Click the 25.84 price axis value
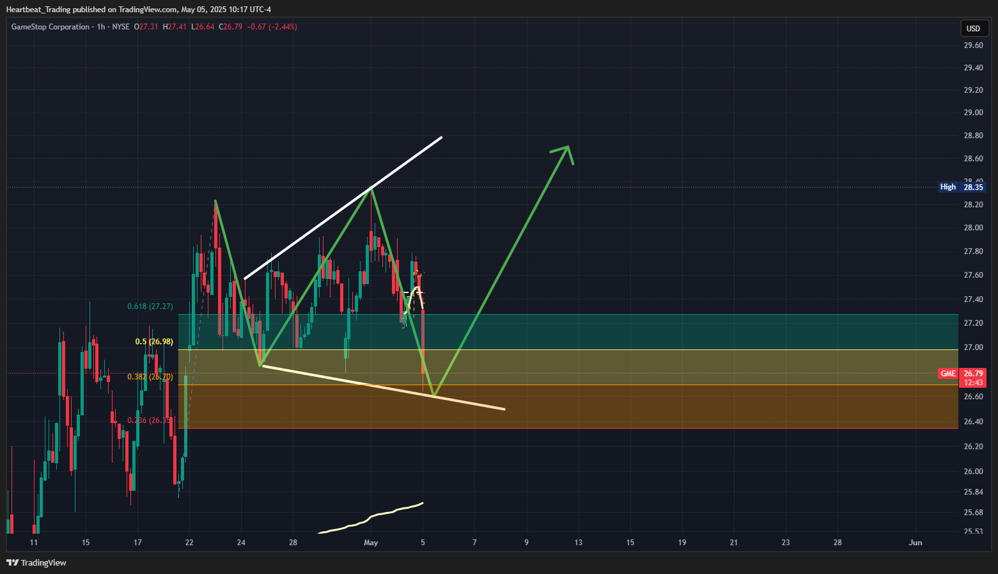The image size is (998, 574). pos(973,492)
